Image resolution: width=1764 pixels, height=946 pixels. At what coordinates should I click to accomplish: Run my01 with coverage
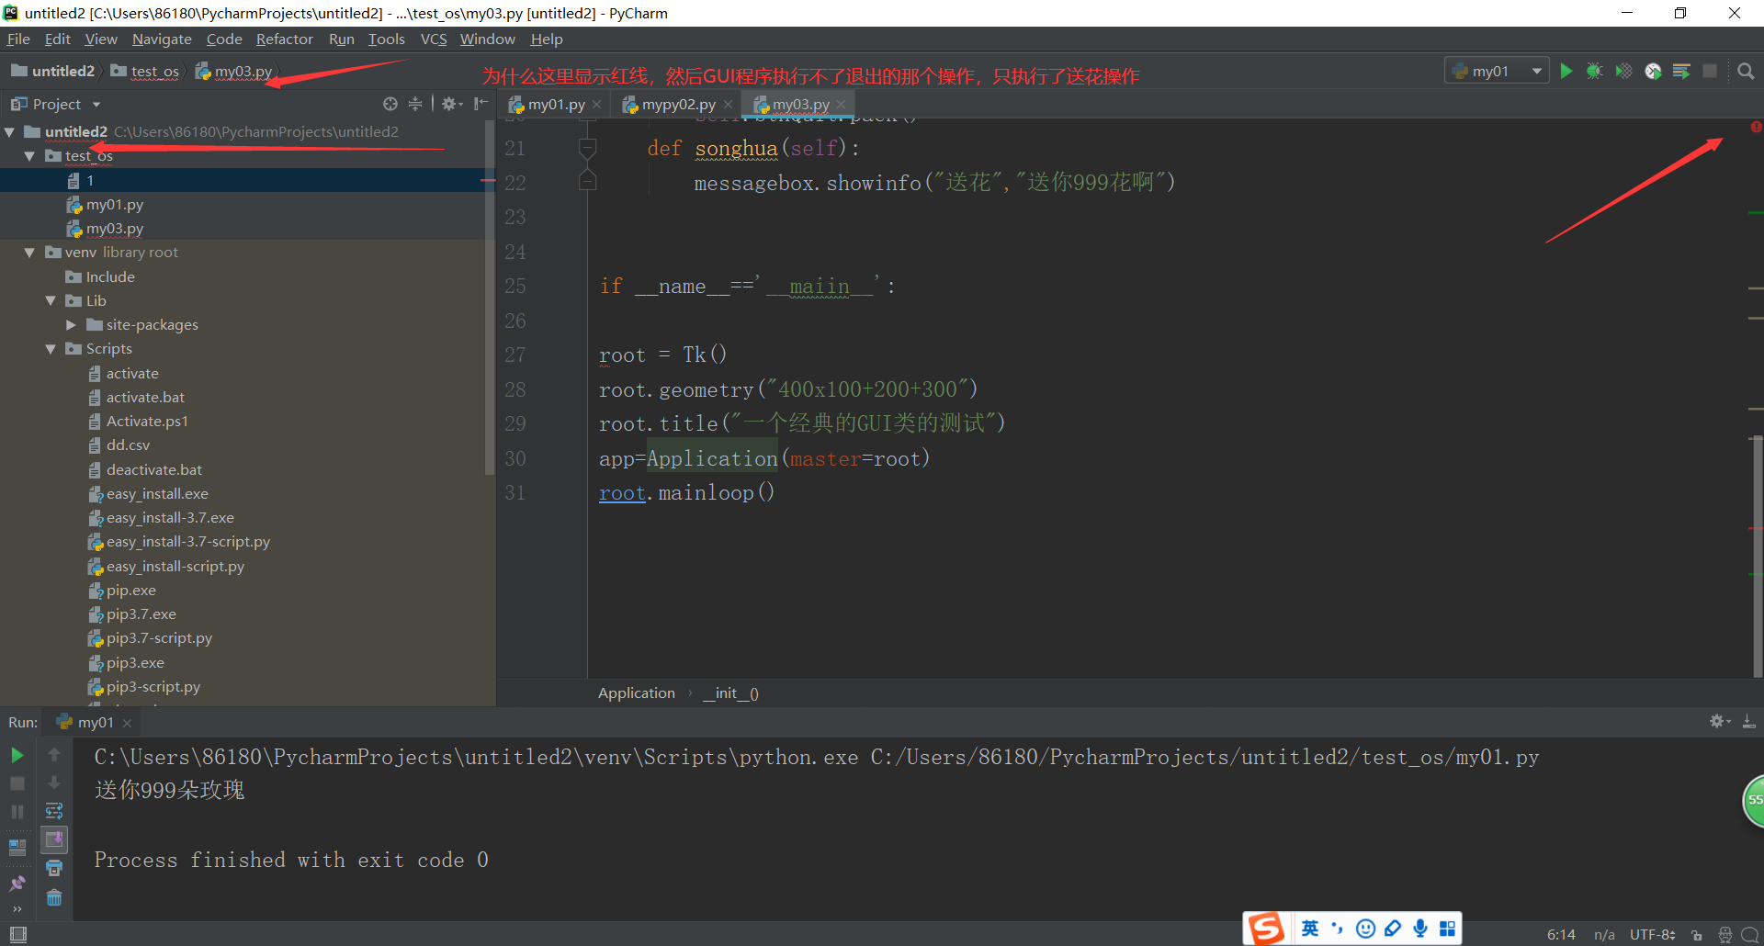pyautogui.click(x=1624, y=71)
